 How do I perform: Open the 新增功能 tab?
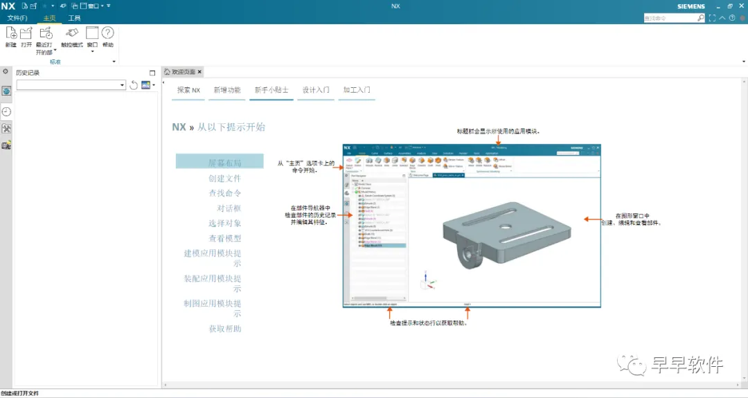(x=227, y=90)
